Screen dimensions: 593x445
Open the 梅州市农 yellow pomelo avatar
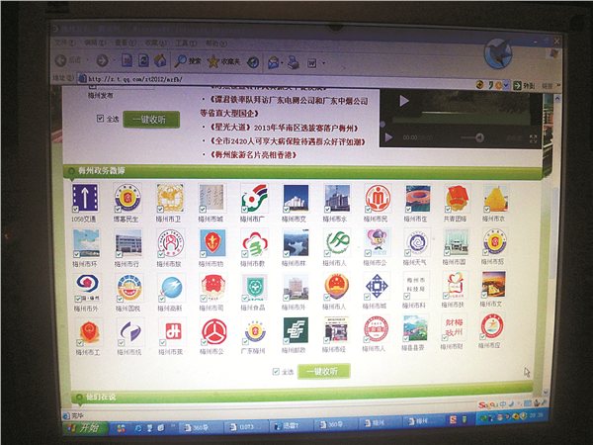click(x=496, y=198)
